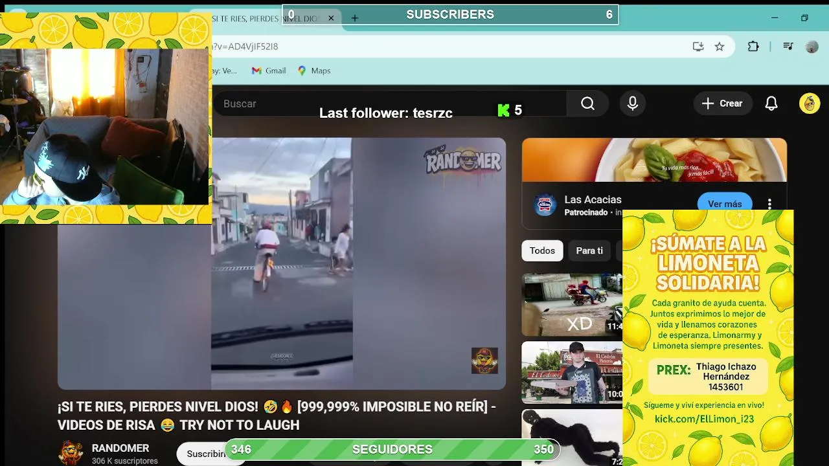
Task: Click the video player area
Action: click(282, 263)
